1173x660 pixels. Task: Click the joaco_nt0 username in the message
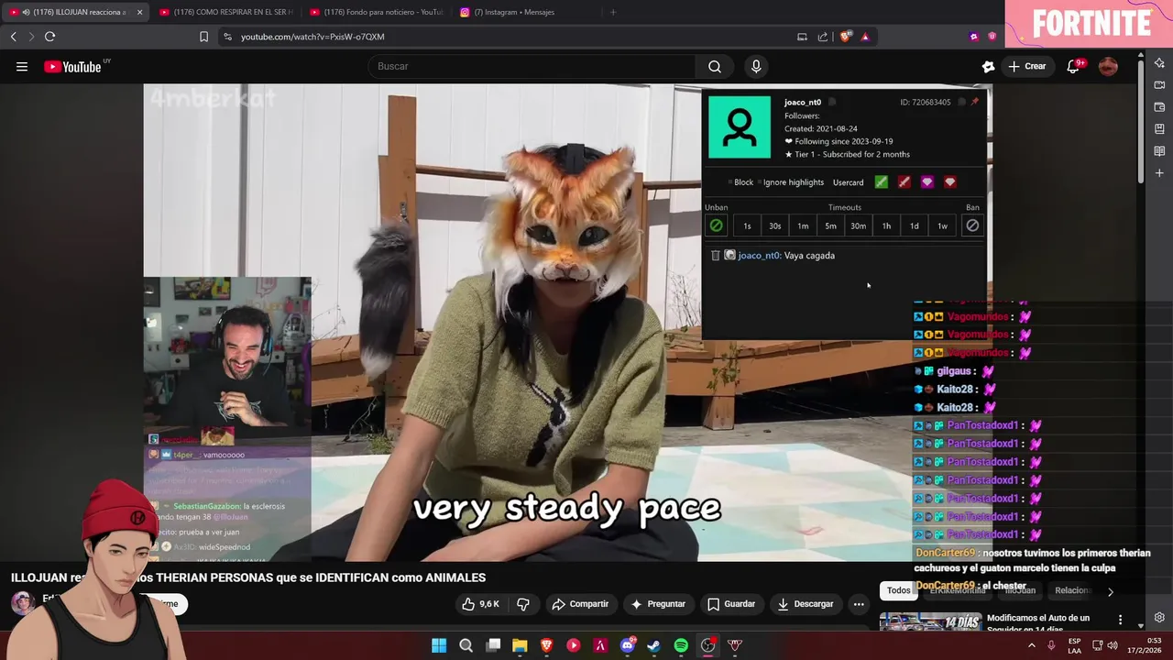[759, 256]
